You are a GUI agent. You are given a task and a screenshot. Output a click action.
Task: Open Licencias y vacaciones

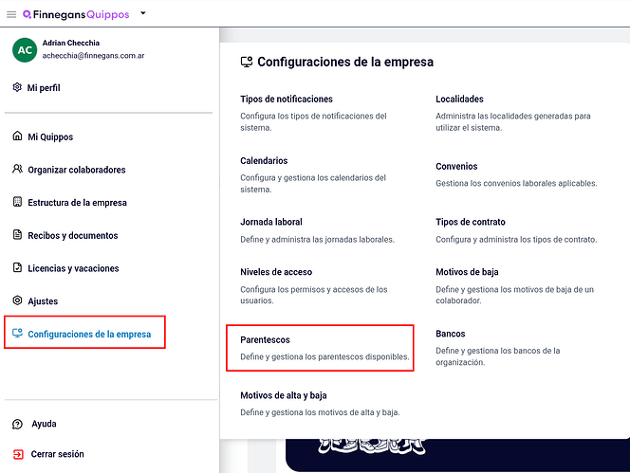tap(73, 268)
